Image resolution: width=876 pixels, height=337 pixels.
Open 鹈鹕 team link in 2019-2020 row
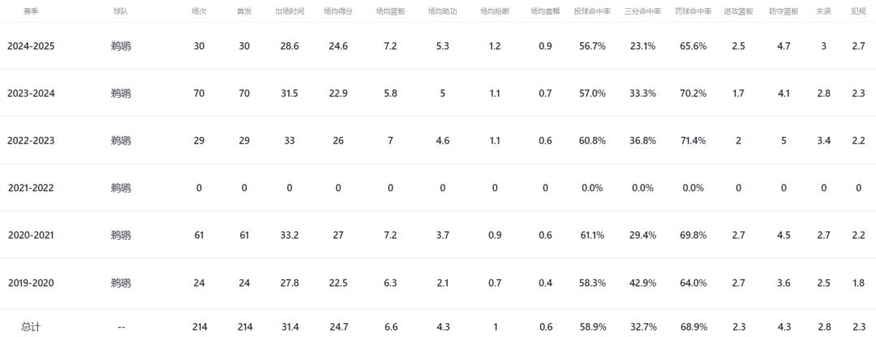coord(121,283)
